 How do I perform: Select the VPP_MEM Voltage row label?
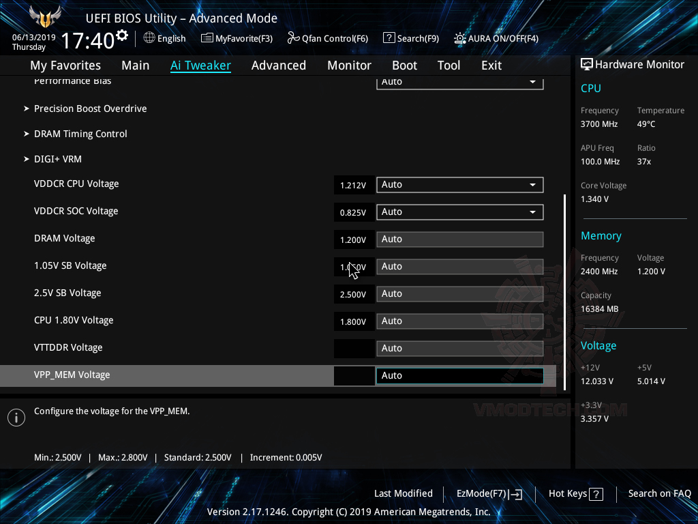72,375
